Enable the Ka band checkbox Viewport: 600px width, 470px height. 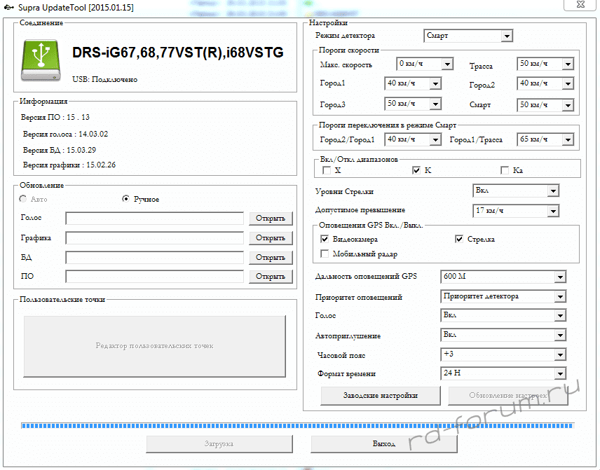point(505,171)
